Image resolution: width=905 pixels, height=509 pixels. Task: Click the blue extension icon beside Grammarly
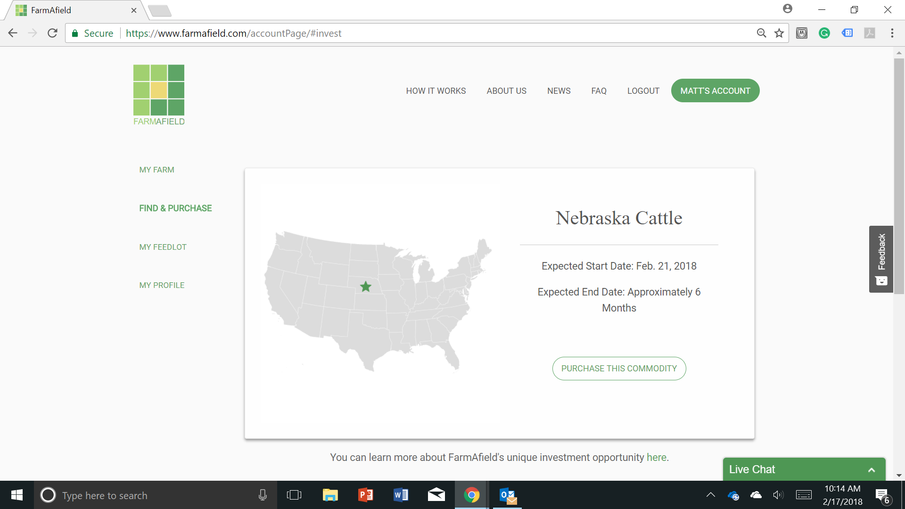click(x=847, y=33)
